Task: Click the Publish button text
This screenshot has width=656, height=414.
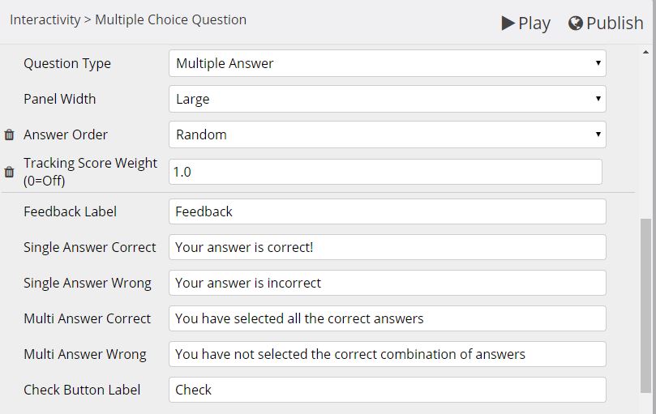Action: pyautogui.click(x=615, y=23)
